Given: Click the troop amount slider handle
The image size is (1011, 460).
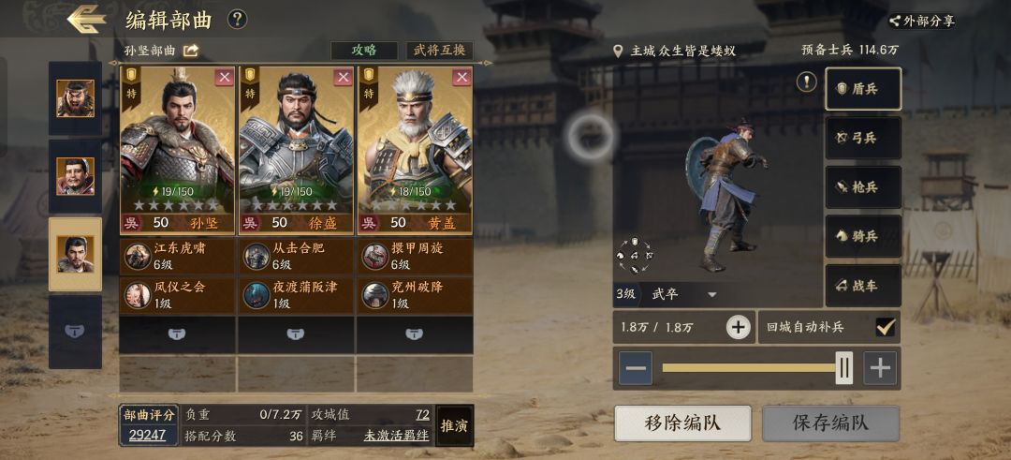Looking at the screenshot, I should 844,368.
